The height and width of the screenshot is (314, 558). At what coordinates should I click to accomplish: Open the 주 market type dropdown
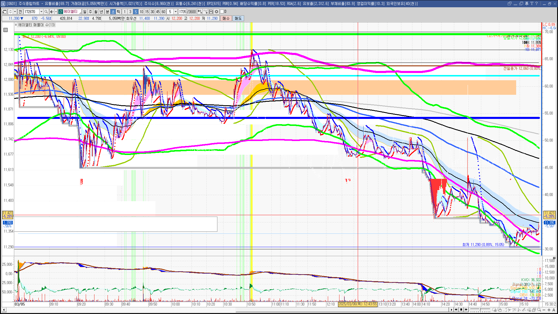click(x=15, y=12)
